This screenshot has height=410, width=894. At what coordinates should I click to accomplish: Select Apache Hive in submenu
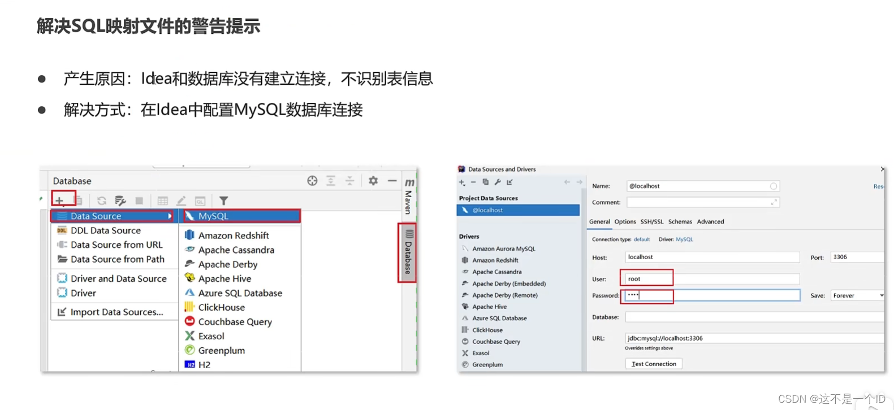tap(224, 278)
